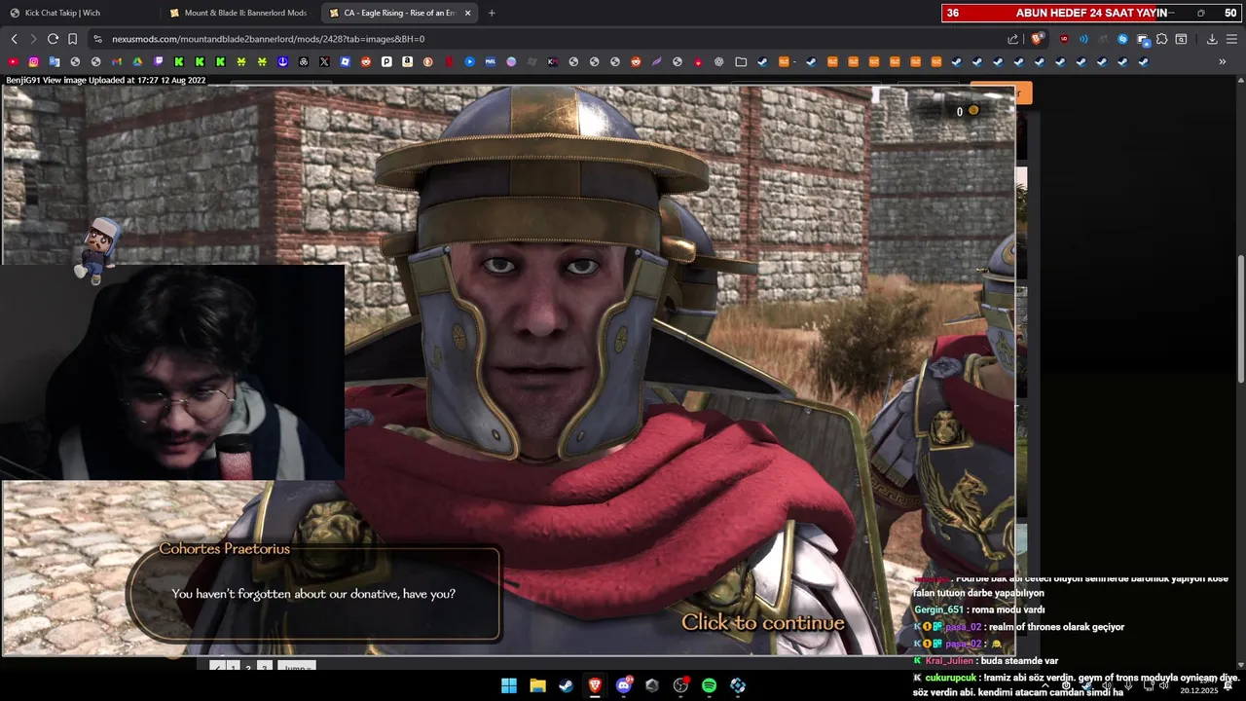Open the X (Twitter) bookmark
The height and width of the screenshot is (701, 1246).
point(324,61)
